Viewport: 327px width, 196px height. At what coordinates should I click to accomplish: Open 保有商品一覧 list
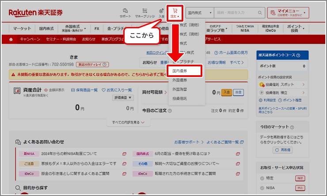coord(84,90)
